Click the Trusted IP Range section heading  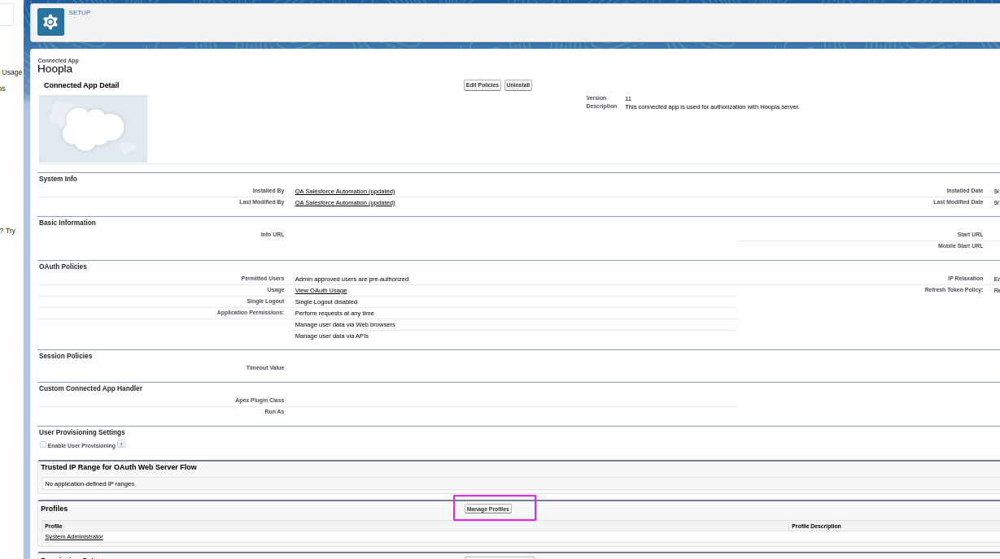pos(119,467)
